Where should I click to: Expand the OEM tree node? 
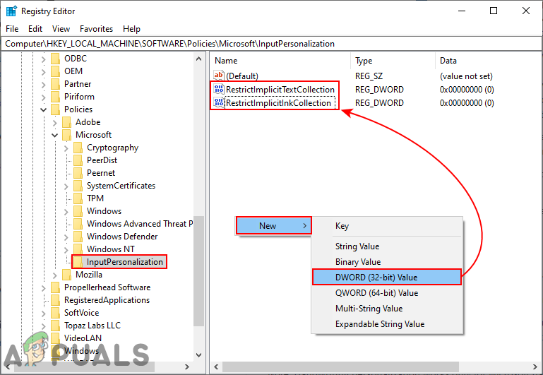coord(43,72)
